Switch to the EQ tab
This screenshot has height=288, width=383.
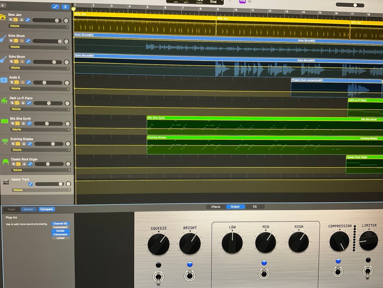[255, 207]
